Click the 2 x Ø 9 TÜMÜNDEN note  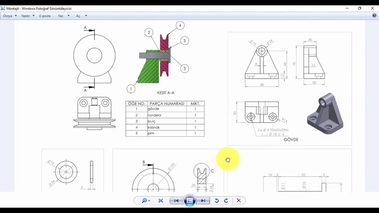click(x=273, y=130)
